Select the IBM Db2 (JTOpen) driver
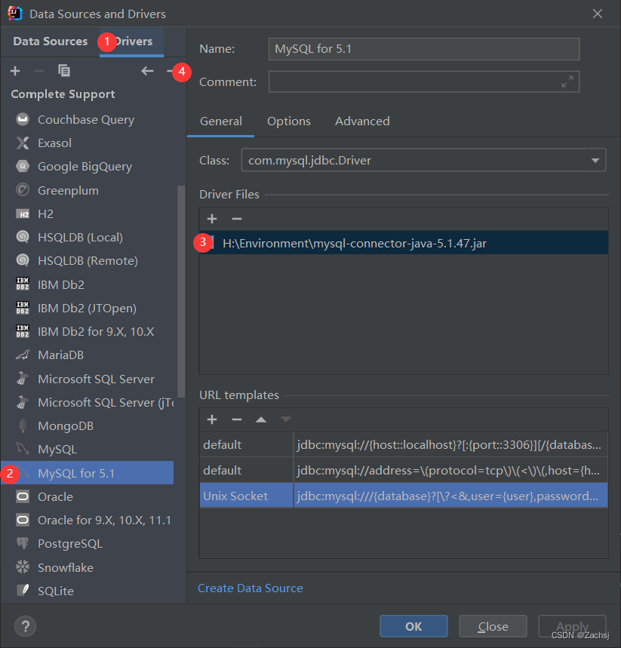 point(88,309)
